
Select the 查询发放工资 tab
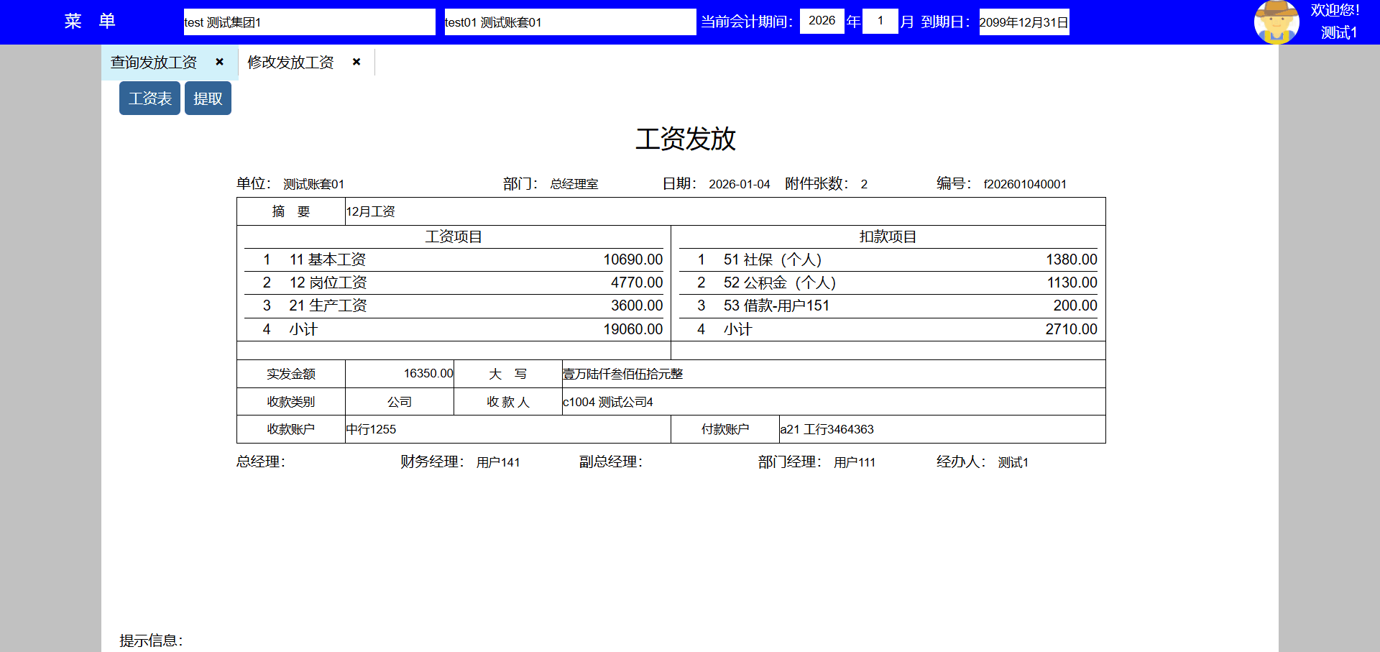click(x=154, y=63)
